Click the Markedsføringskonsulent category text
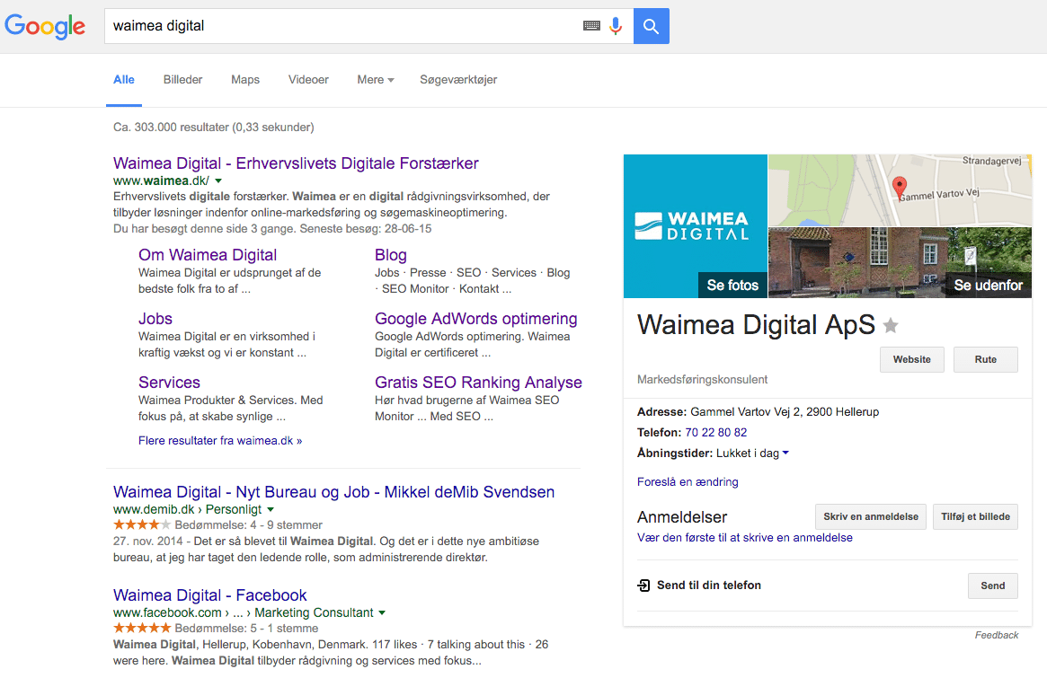Screen dimensions: 1047x678 point(702,380)
